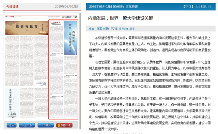Set font size to 小
The height and width of the screenshot is (134, 218).
tap(211, 6)
